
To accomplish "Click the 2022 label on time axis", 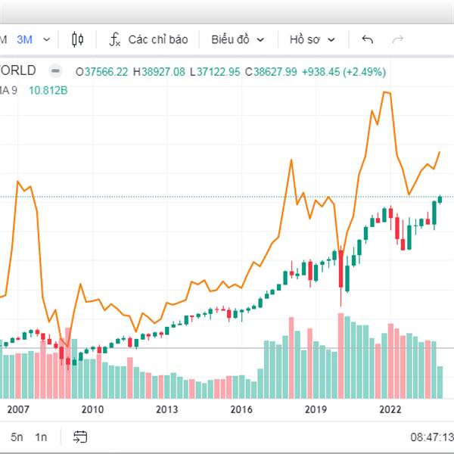I will pyautogui.click(x=390, y=409).
